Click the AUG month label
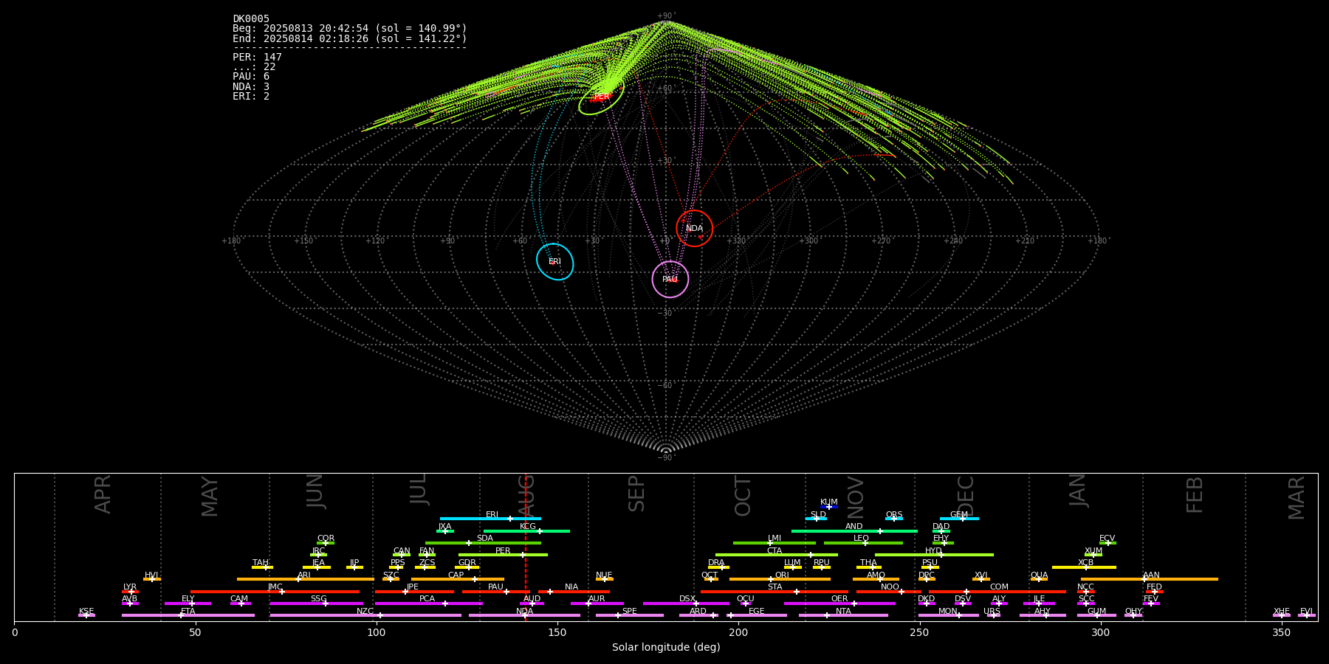1329x664 pixels. [x=526, y=496]
